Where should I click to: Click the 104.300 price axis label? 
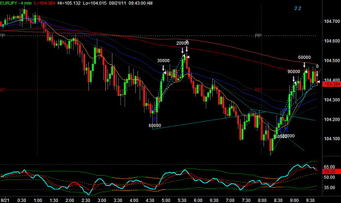(x=332, y=100)
